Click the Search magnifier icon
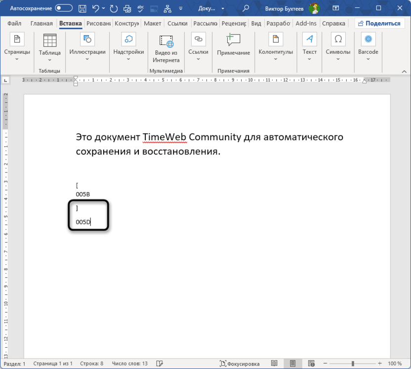This screenshot has height=369, width=411. click(x=246, y=8)
